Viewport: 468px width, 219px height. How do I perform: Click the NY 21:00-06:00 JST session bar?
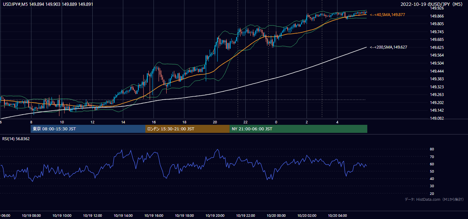298,129
